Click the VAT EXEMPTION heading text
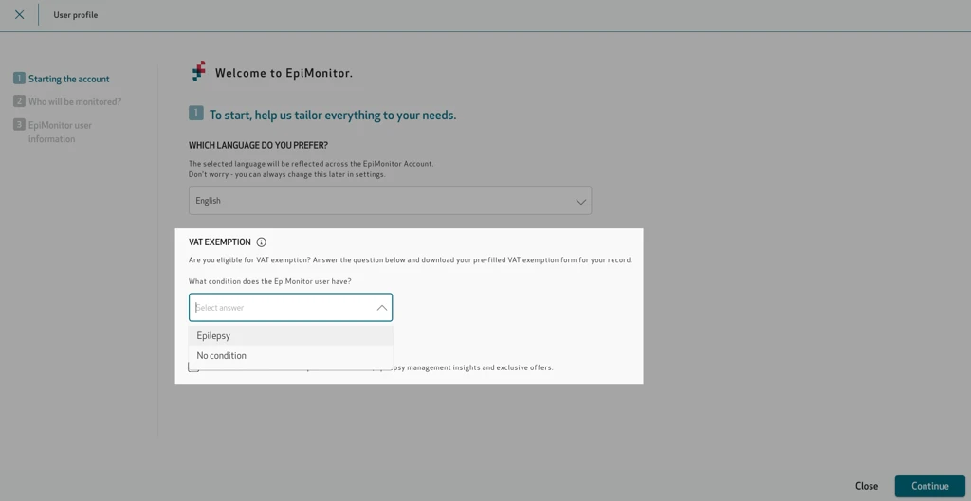Image resolution: width=971 pixels, height=501 pixels. pyautogui.click(x=220, y=242)
